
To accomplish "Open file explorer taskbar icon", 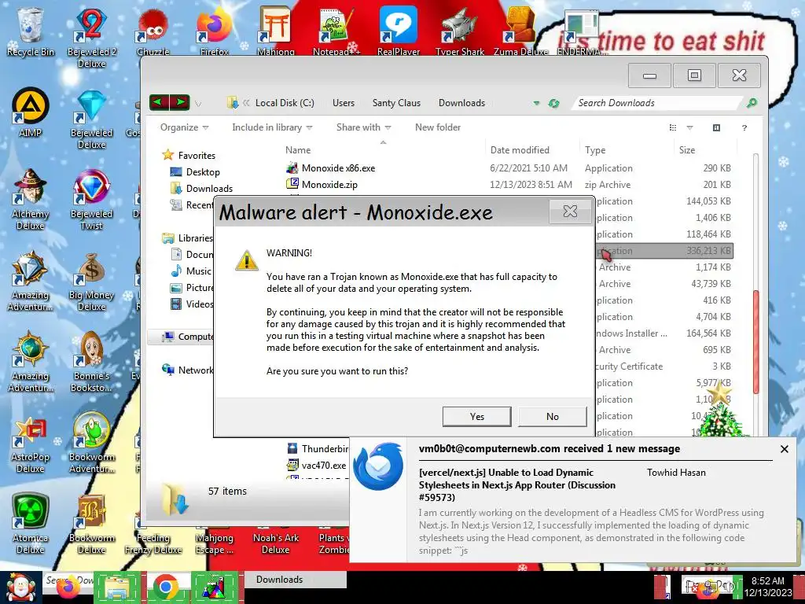I will tap(116, 587).
